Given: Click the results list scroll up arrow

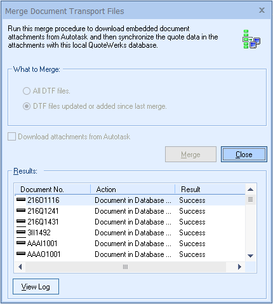Looking at the screenshot, I should tap(250, 190).
